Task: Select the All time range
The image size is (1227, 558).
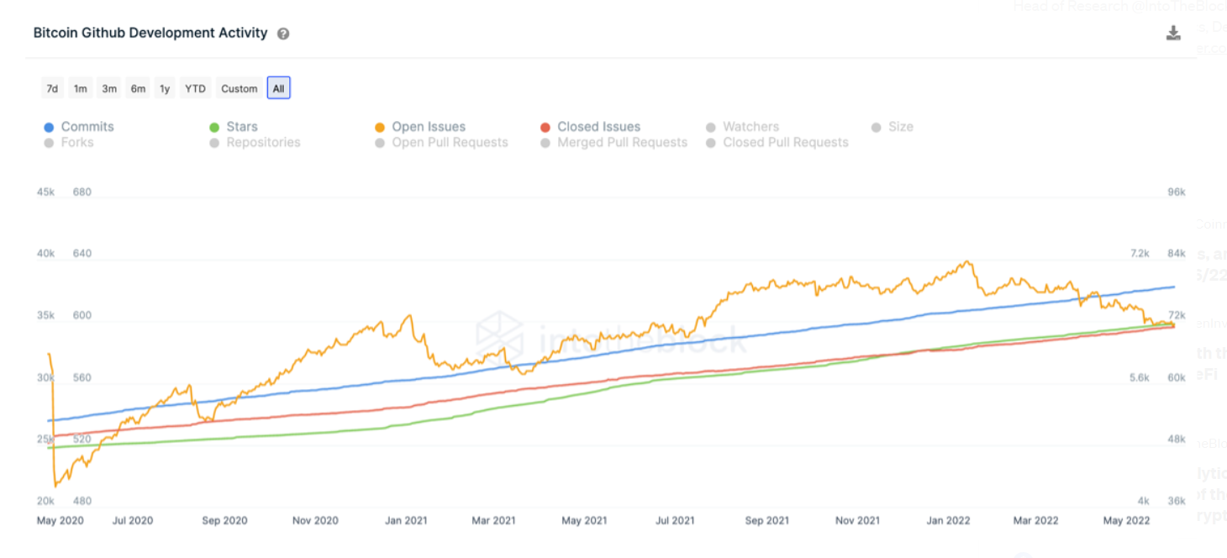Action: [279, 88]
